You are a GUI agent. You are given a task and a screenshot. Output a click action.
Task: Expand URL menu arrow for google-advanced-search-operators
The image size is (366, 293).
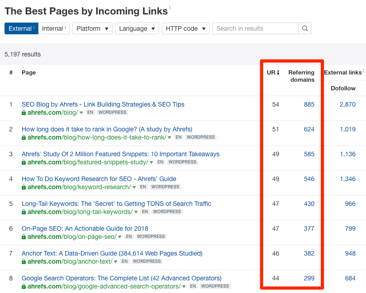[184, 287]
